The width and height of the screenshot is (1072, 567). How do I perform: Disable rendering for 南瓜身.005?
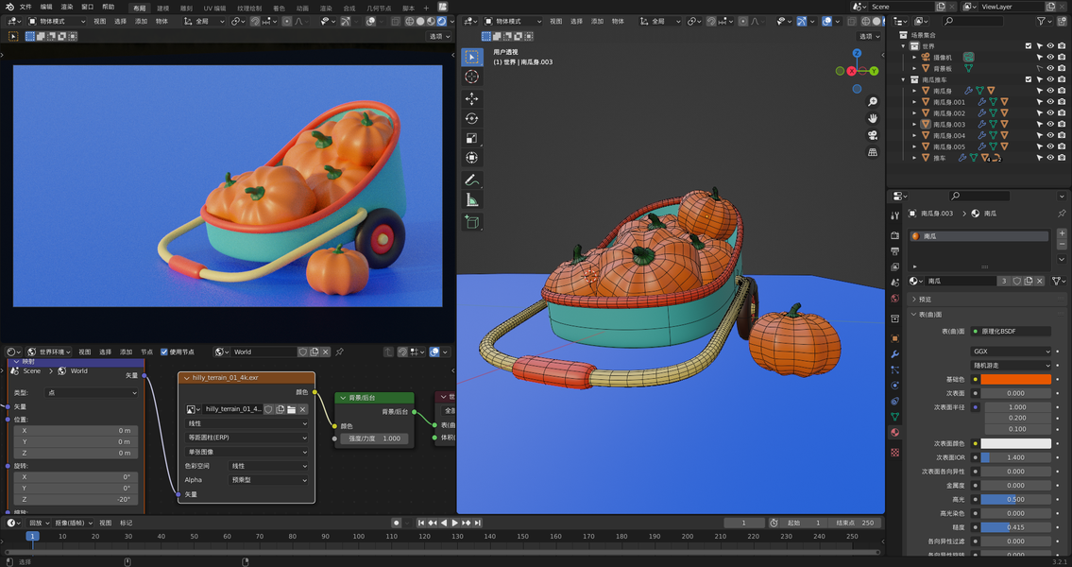coord(1061,146)
